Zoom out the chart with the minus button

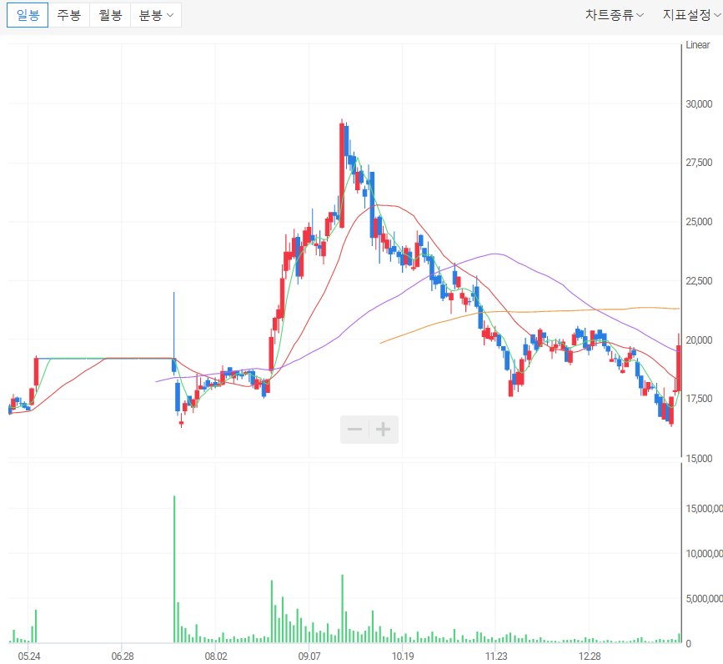(354, 430)
